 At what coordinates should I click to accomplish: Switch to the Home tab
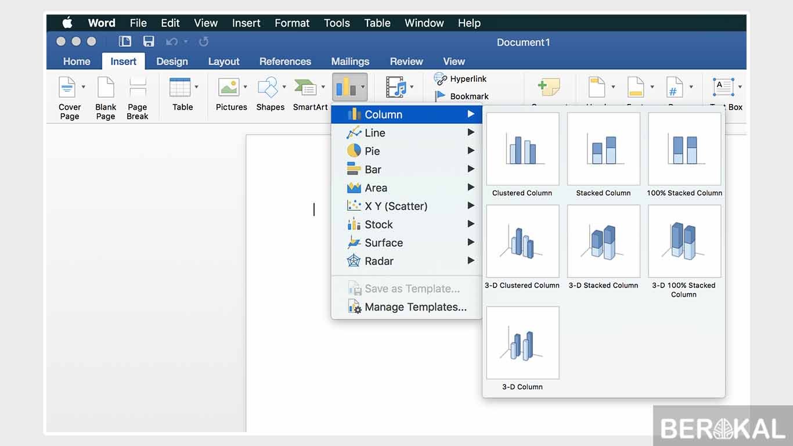point(77,62)
